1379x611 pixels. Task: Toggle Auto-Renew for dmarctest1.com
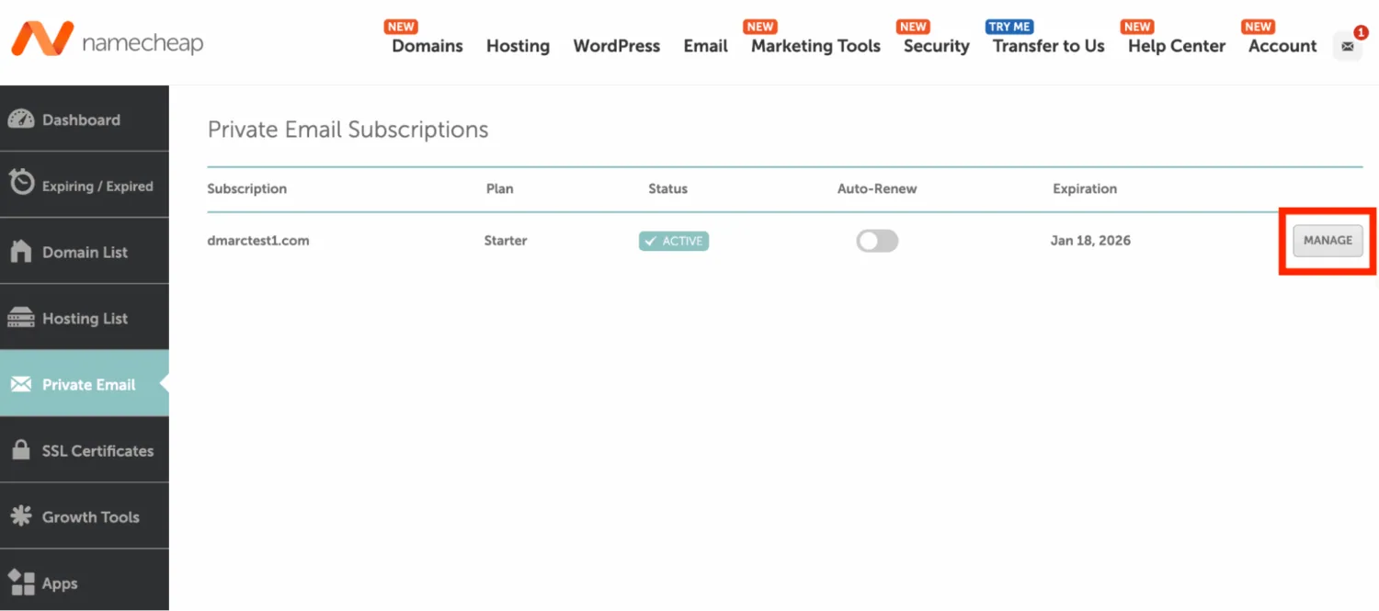click(x=877, y=241)
